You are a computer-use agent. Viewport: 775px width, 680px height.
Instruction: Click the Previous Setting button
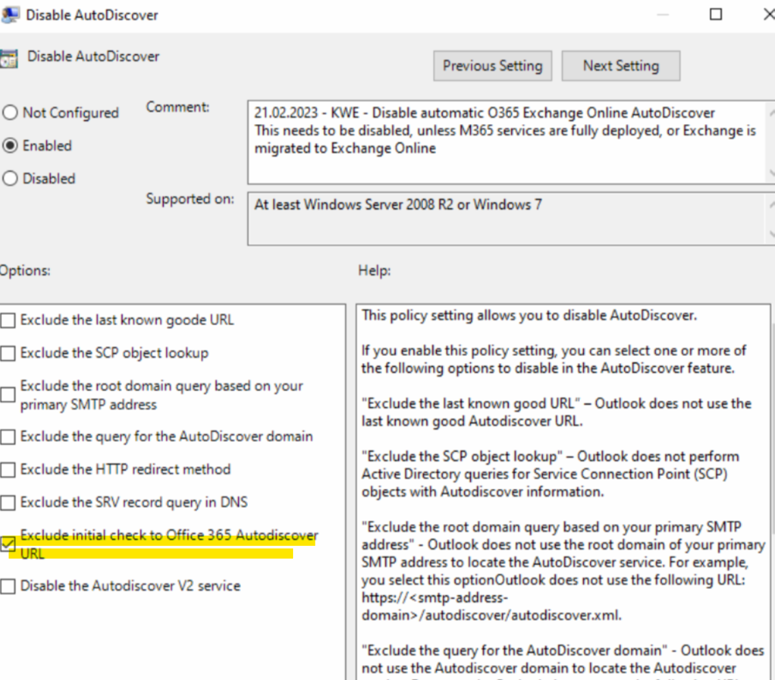(492, 66)
